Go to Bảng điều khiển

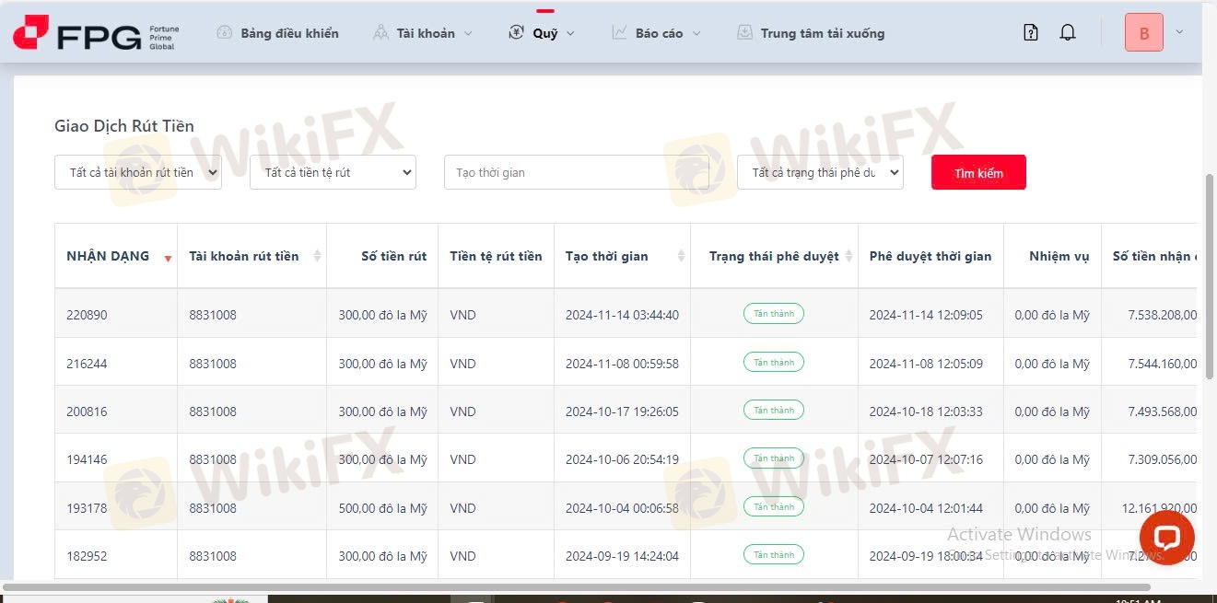(277, 33)
